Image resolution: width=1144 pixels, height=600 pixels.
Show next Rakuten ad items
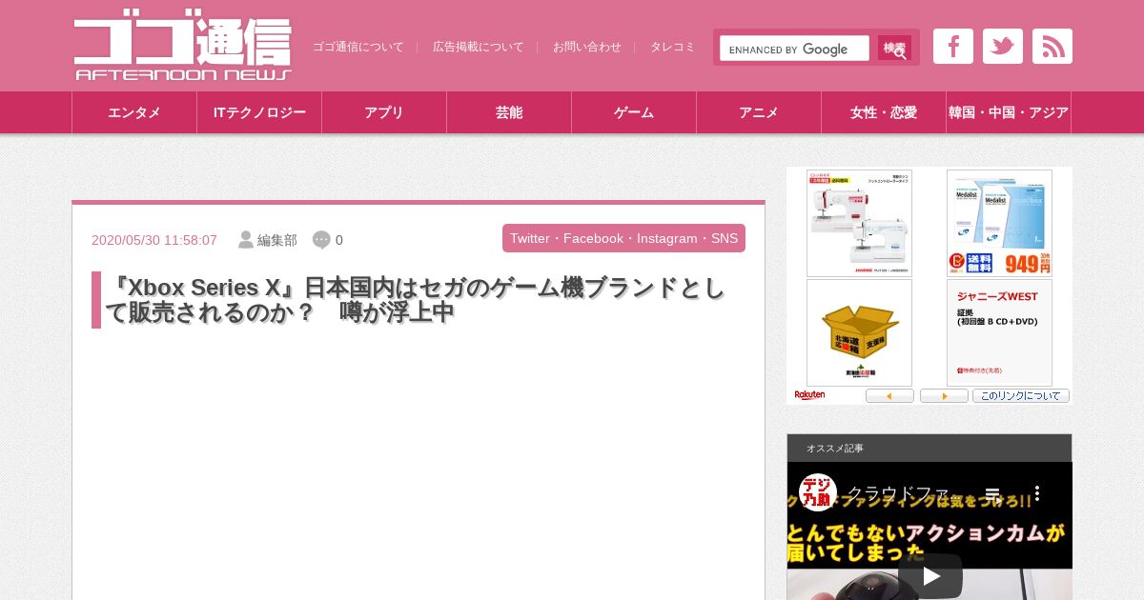coord(944,396)
